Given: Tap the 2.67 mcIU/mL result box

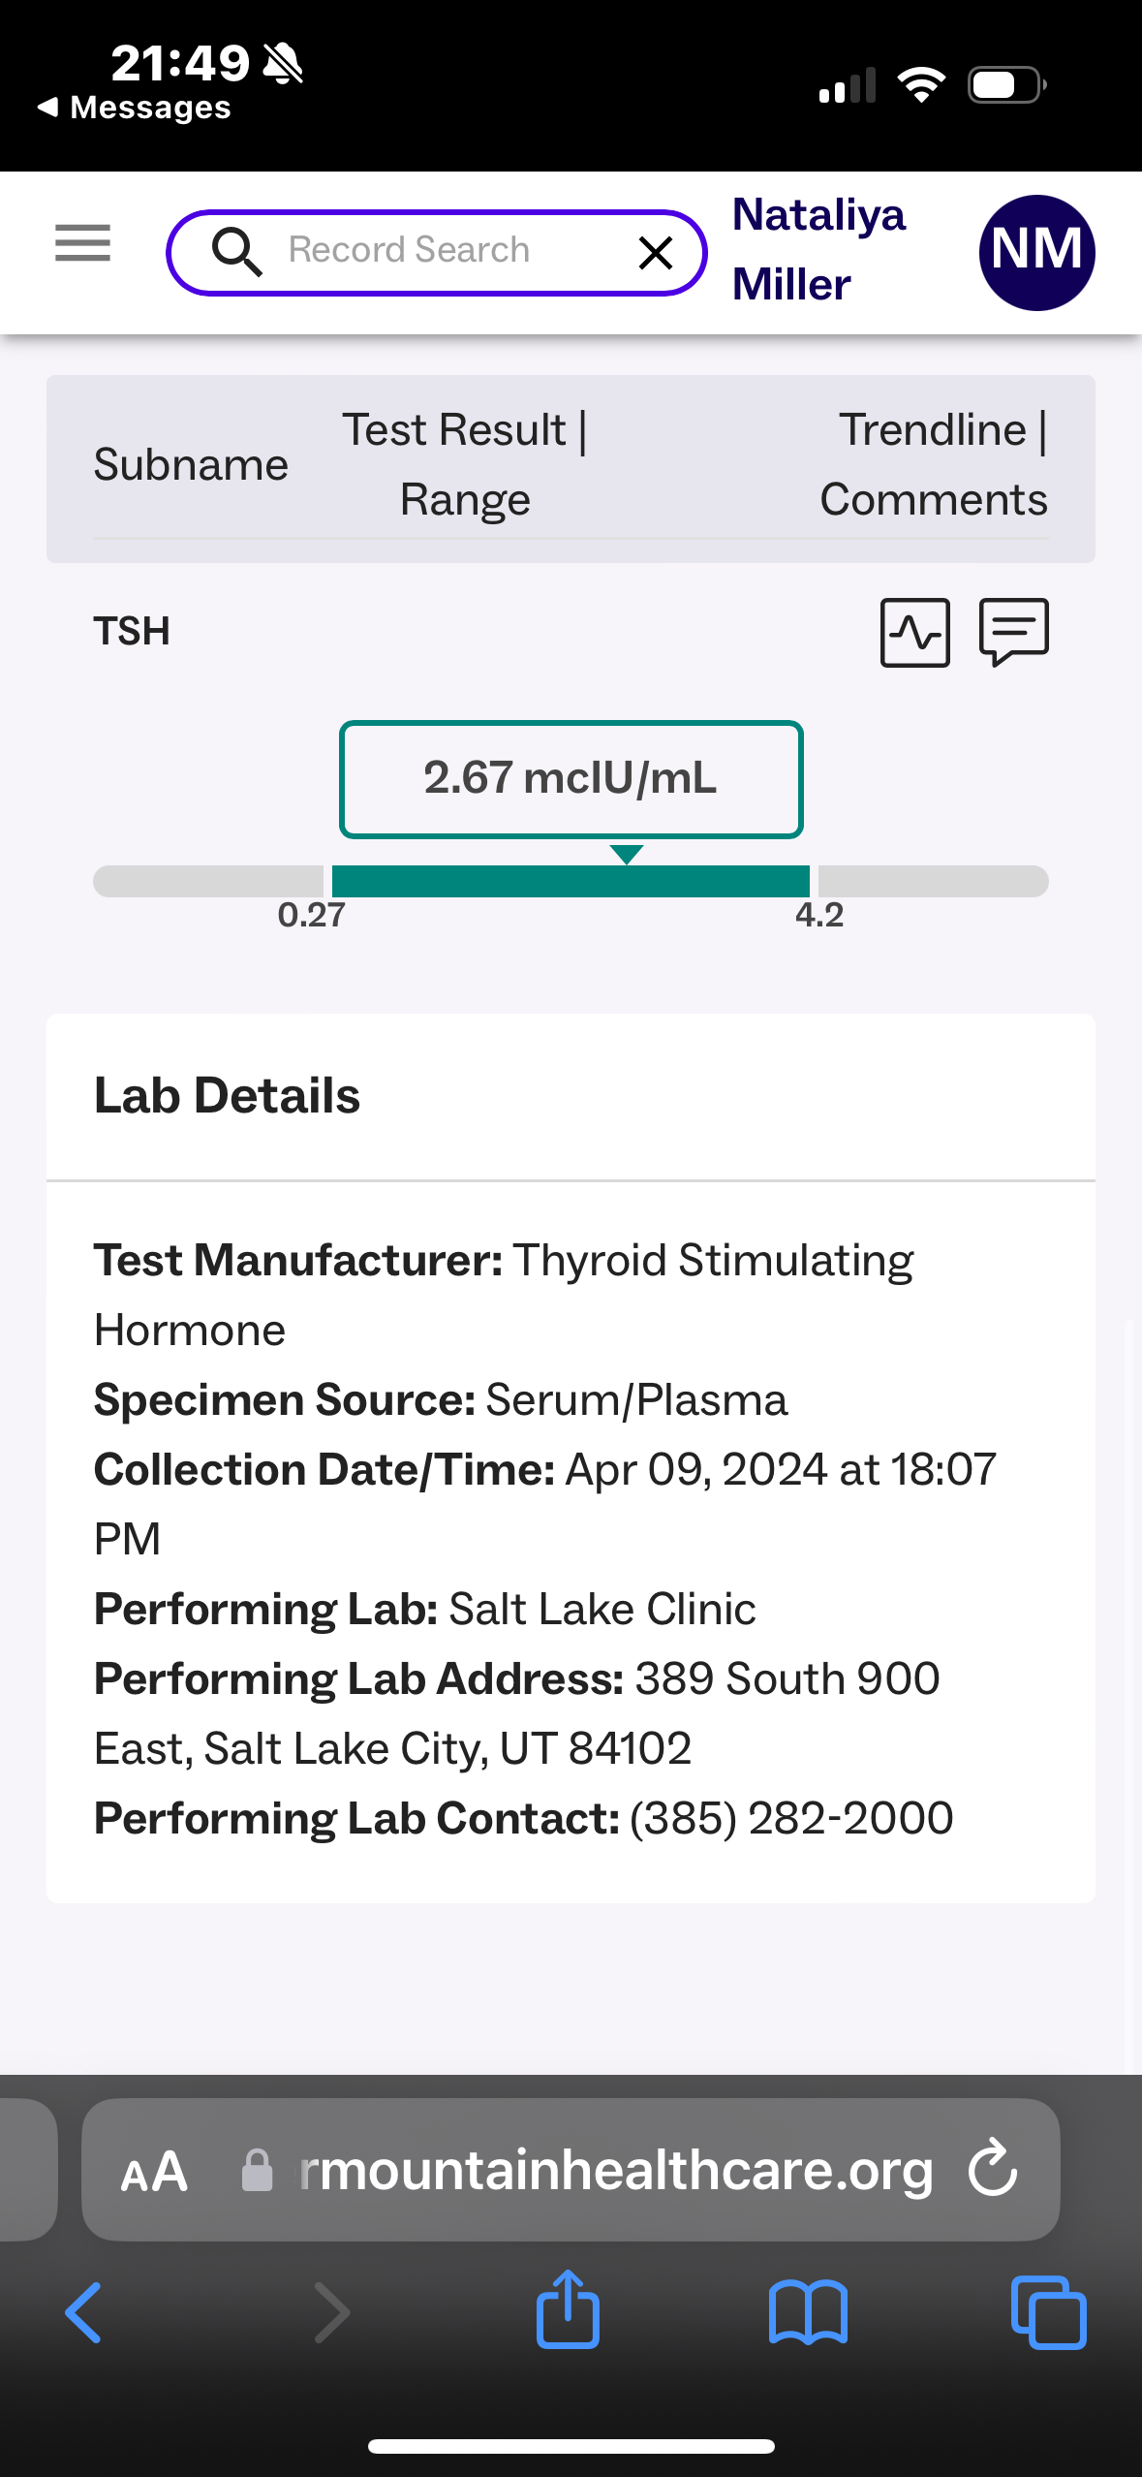Looking at the screenshot, I should click(571, 778).
